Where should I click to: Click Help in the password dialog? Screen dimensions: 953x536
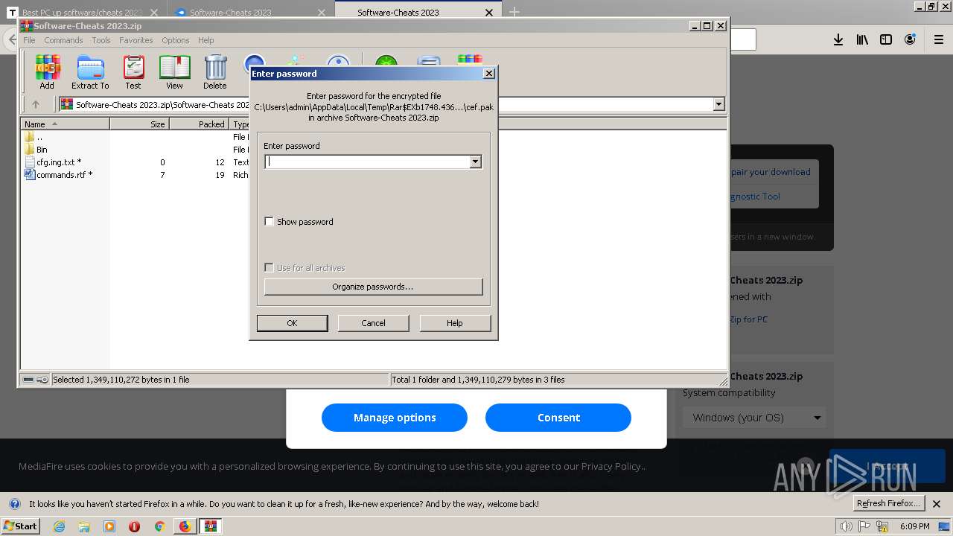455,323
